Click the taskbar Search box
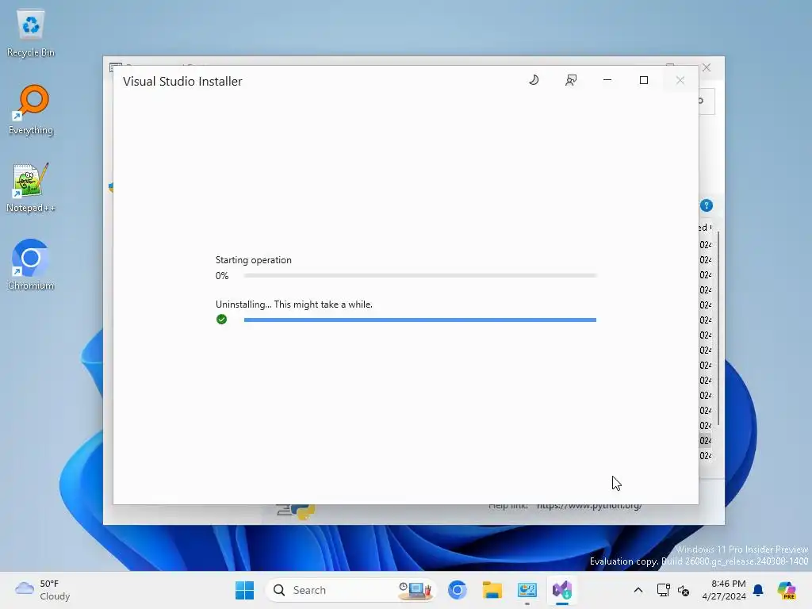Image resolution: width=812 pixels, height=609 pixels. (351, 590)
